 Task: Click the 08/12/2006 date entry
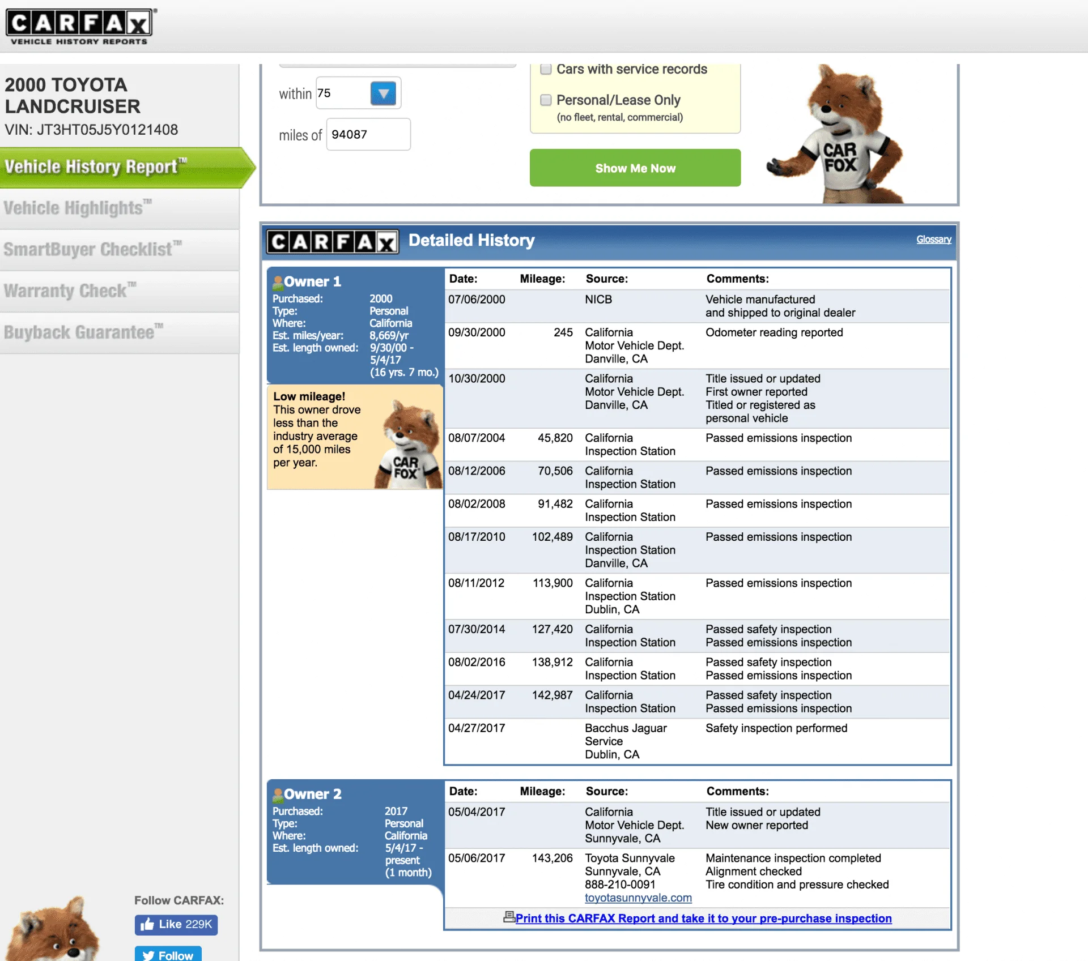(477, 471)
